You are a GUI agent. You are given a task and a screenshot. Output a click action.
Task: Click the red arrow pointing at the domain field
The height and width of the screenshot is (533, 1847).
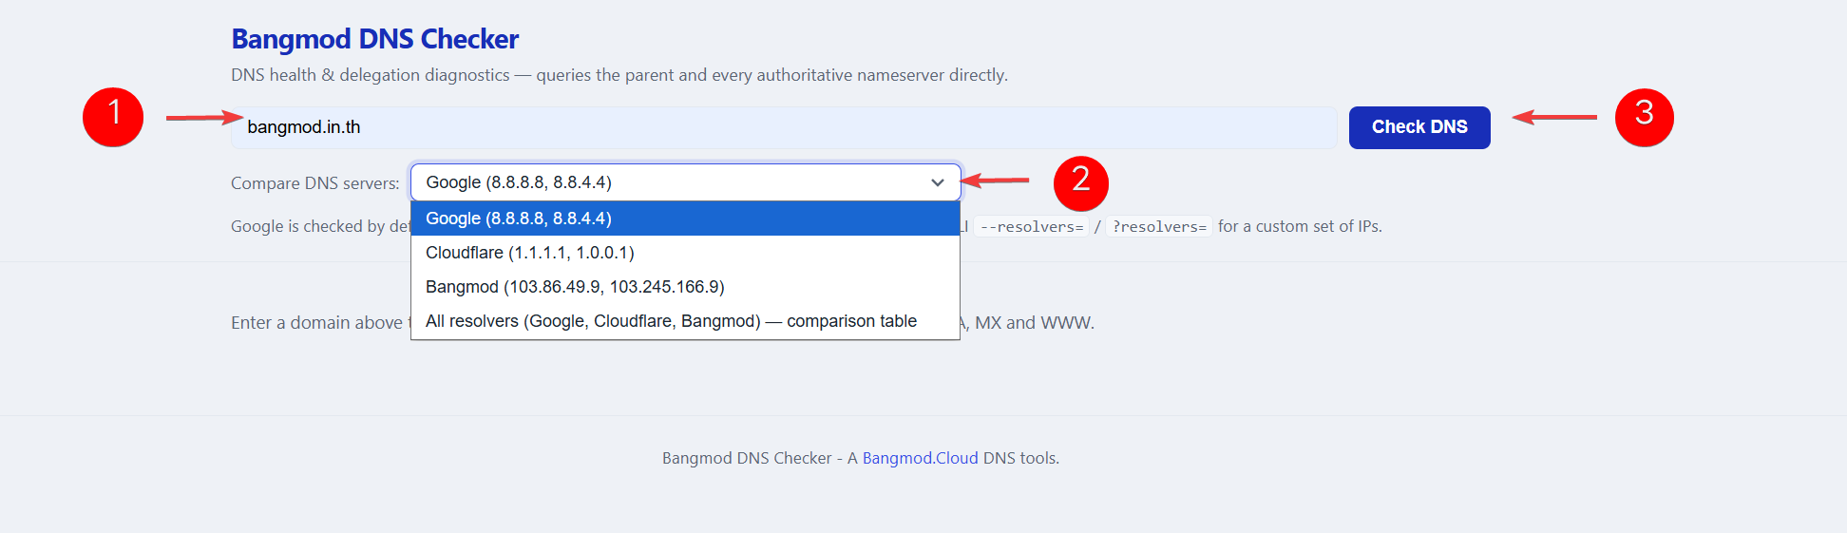coord(204,118)
